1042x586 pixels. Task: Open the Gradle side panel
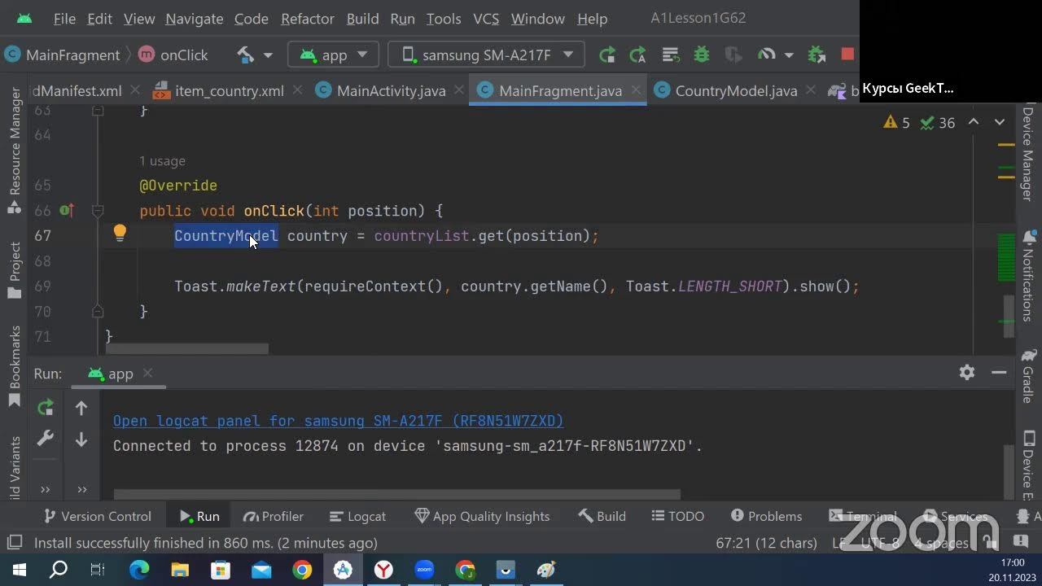click(x=1027, y=376)
